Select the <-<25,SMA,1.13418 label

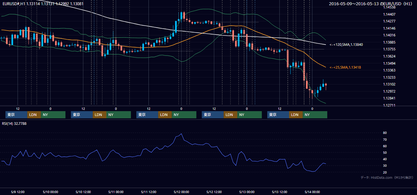coord(345,67)
